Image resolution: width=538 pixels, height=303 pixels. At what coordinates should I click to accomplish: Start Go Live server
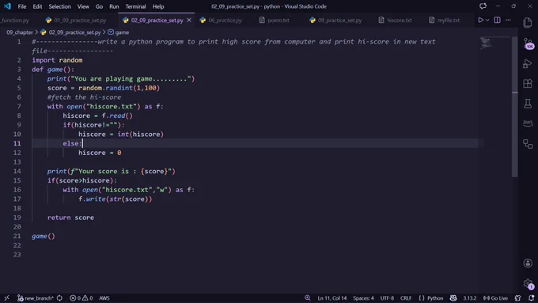pos(495,297)
